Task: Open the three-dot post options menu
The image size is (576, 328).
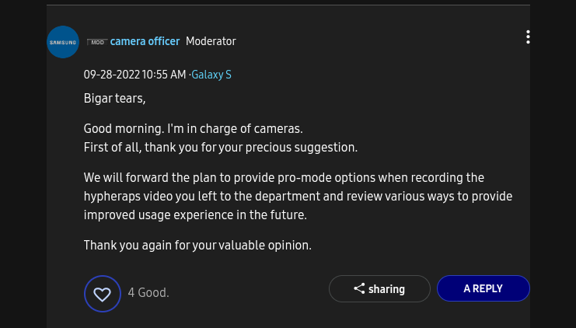Action: click(528, 37)
